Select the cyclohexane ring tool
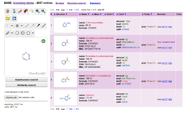Image resolution: width=184 pixels, height=113 pixels. 17,33
